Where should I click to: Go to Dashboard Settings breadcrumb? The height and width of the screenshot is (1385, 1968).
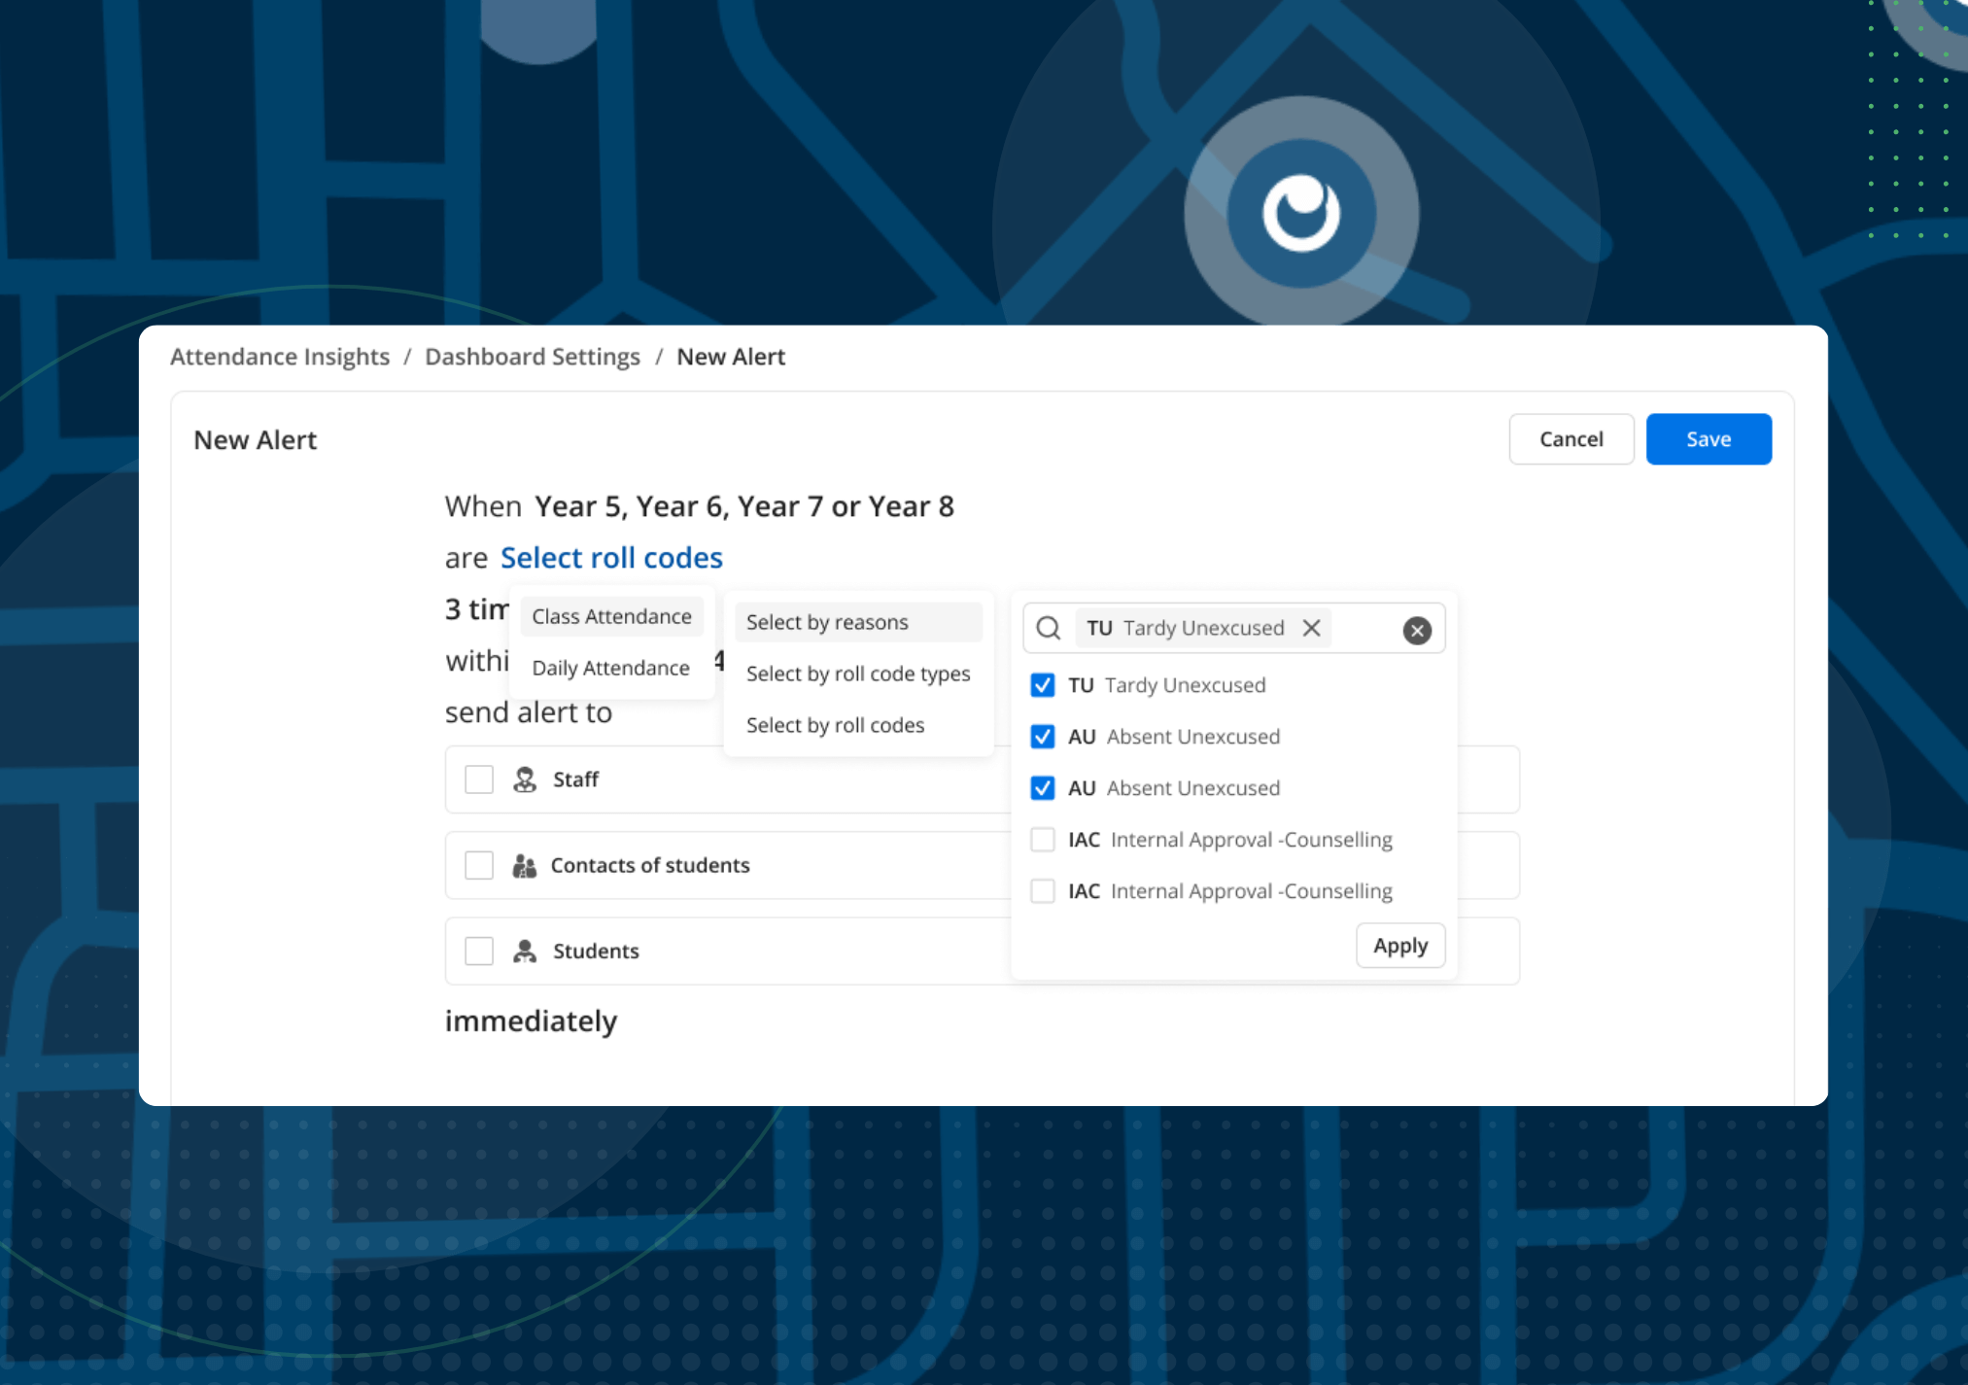coord(533,357)
